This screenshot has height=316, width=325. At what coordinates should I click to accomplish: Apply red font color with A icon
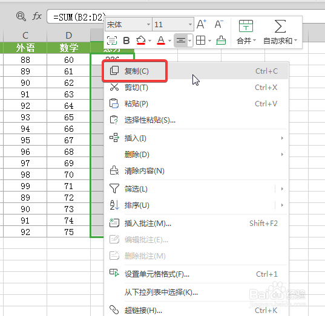click(x=161, y=40)
